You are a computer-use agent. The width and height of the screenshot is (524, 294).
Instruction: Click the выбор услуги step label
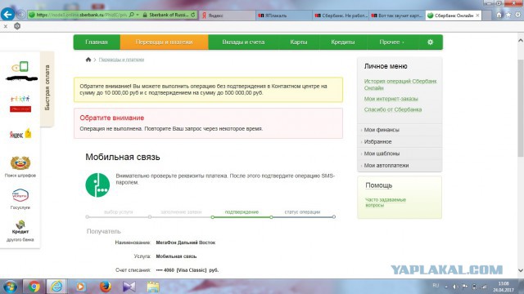click(x=118, y=212)
